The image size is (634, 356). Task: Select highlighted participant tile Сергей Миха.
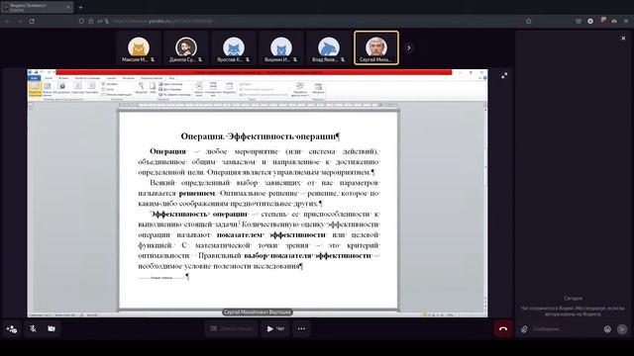pyautogui.click(x=376, y=48)
